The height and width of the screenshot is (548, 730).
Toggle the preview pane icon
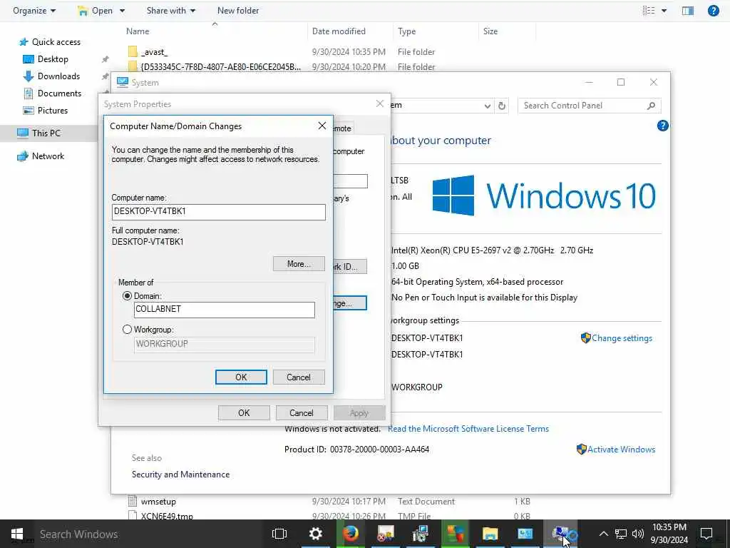[688, 10]
